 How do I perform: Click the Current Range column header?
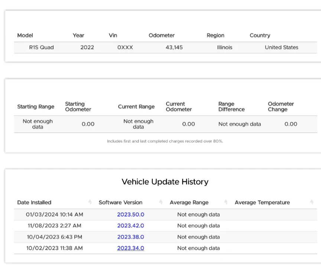[136, 107]
